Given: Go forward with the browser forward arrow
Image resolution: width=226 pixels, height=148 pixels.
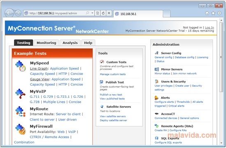Looking at the screenshot, I should click(18, 13).
